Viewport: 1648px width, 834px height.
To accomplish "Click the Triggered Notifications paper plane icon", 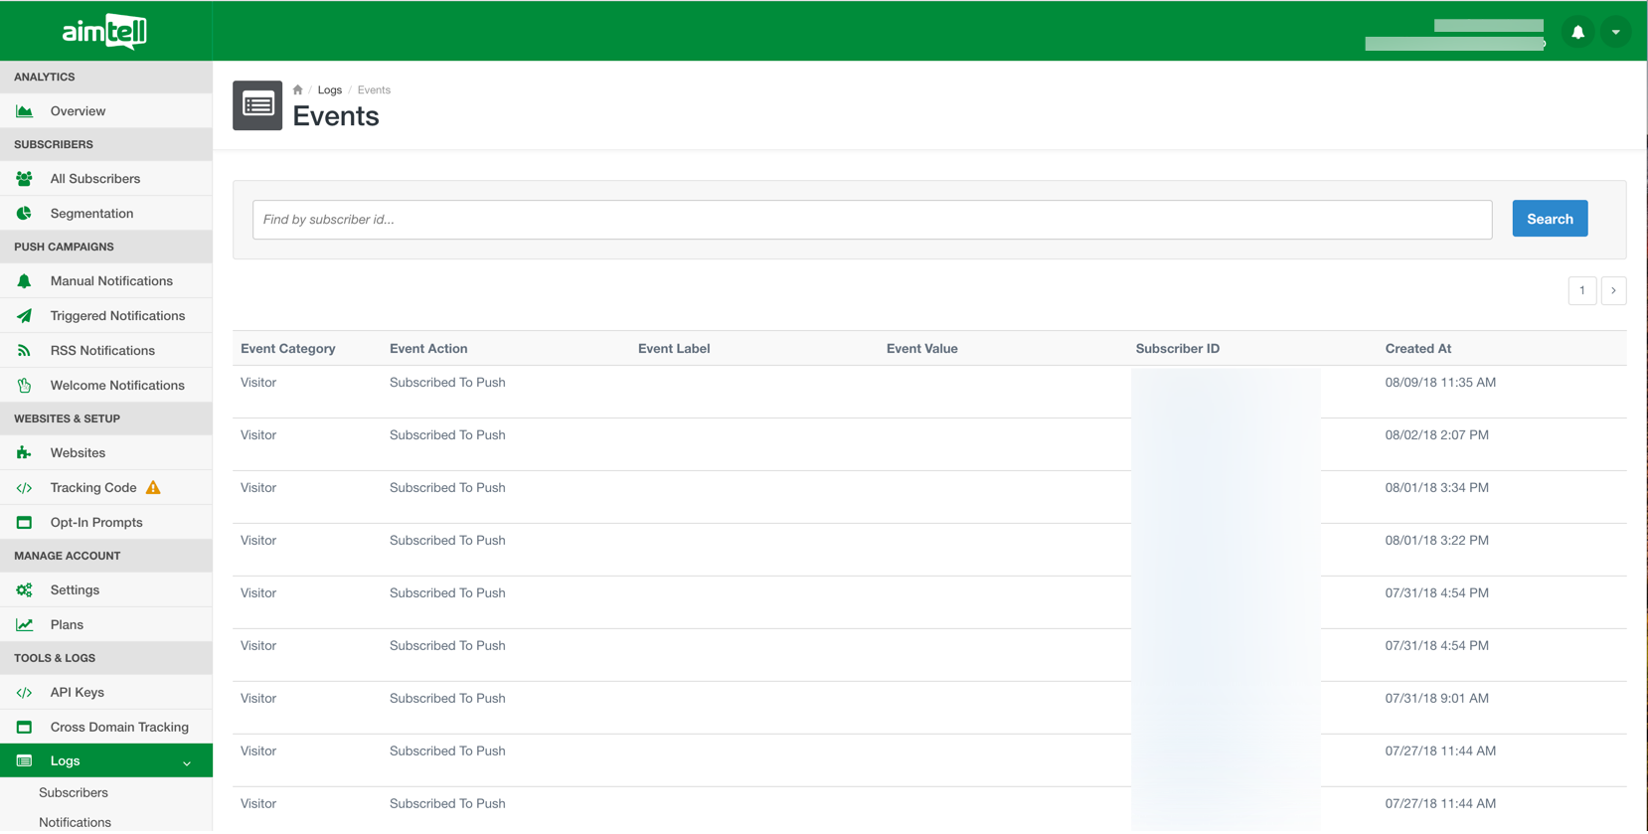I will pos(25,316).
